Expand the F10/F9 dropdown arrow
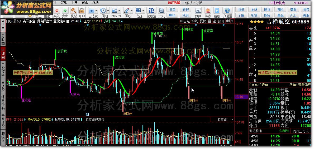The width and height of the screenshot is (314, 149). coord(119,10)
